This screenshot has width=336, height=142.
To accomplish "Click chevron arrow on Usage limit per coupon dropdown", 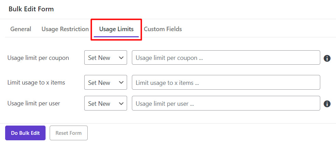I will tap(121, 58).
